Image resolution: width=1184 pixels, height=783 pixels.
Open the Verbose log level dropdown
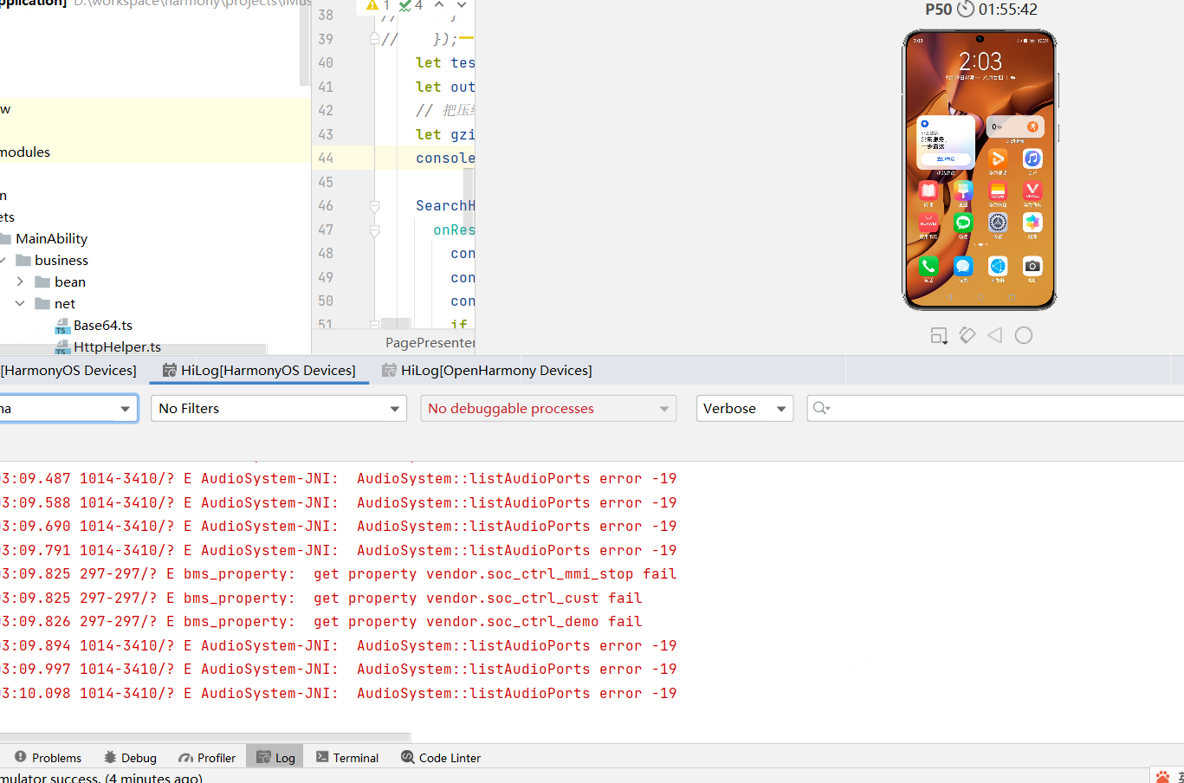point(744,409)
